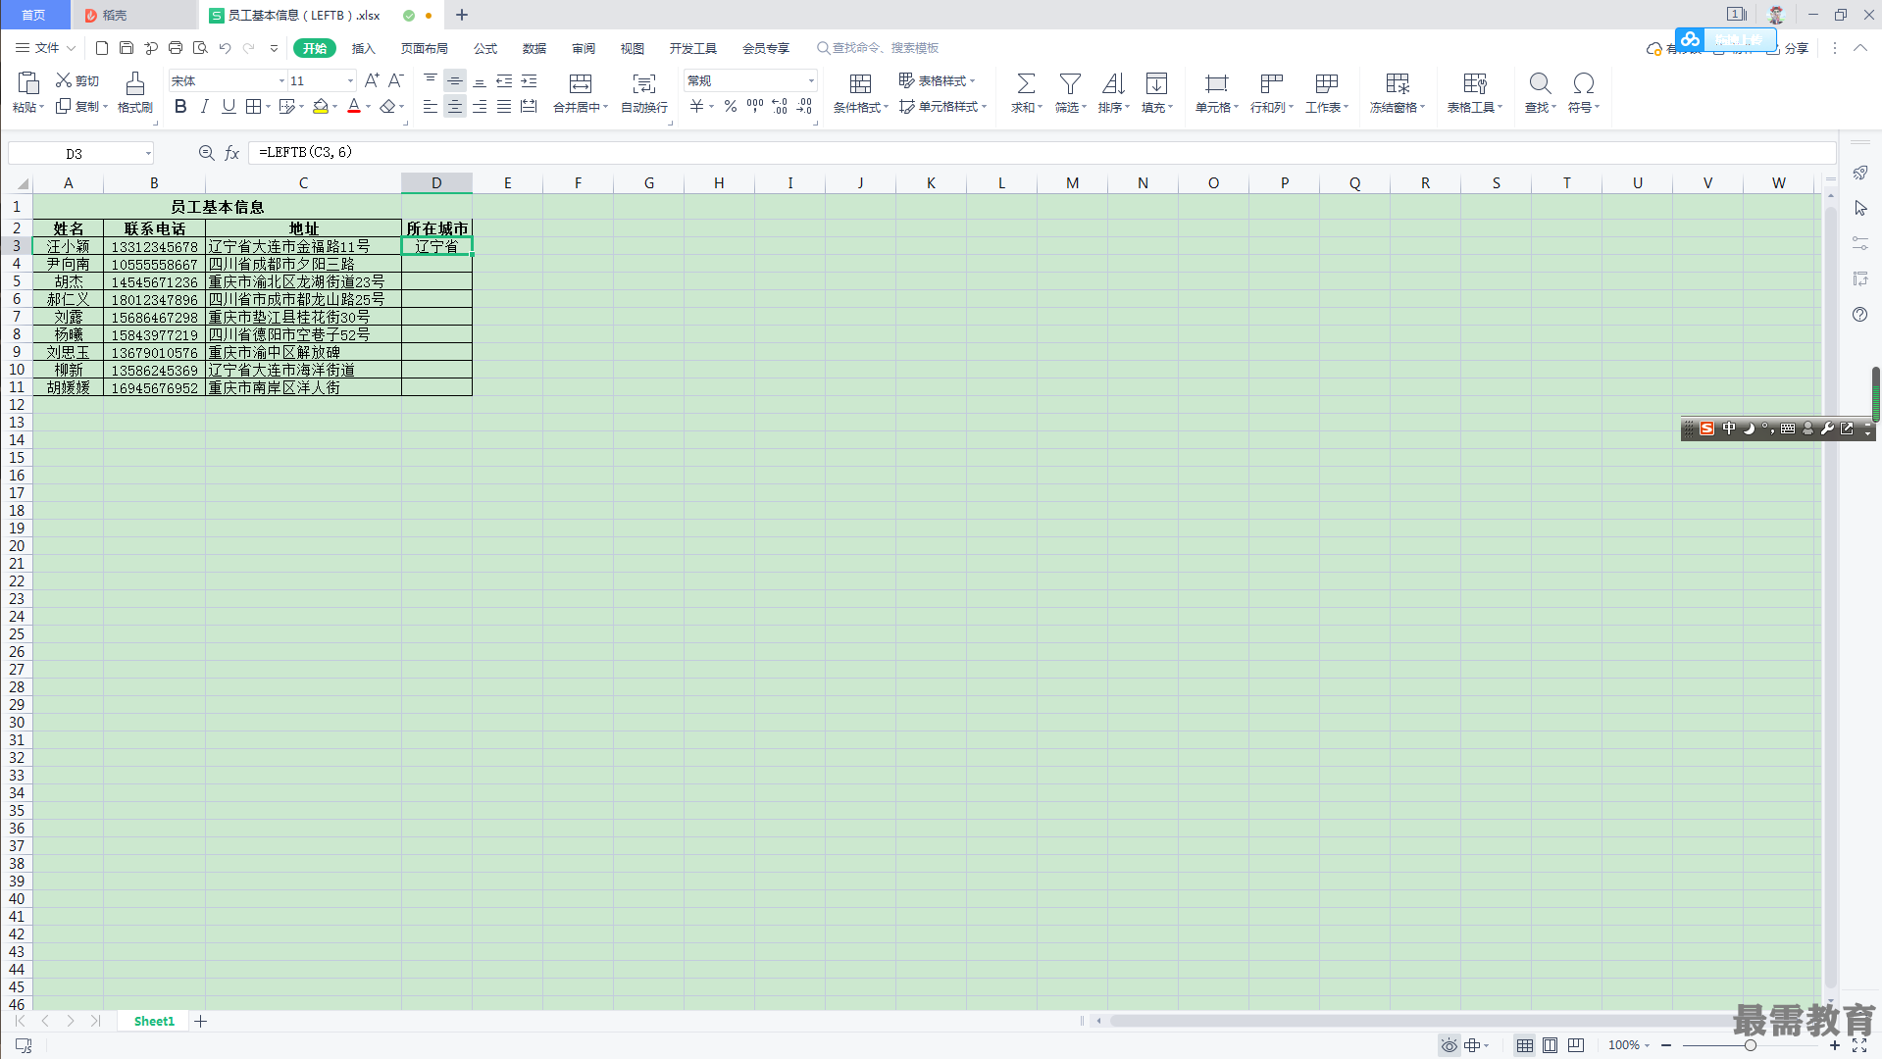Toggle Italic formatting
The width and height of the screenshot is (1882, 1059).
click(x=204, y=107)
